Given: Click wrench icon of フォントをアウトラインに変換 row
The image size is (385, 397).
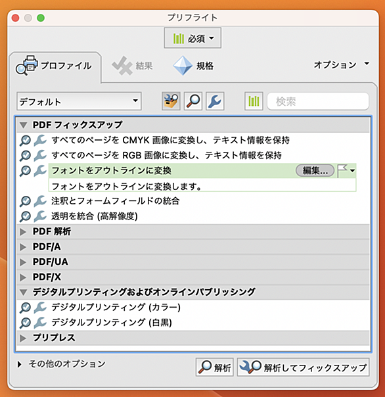Looking at the screenshot, I should [x=40, y=171].
